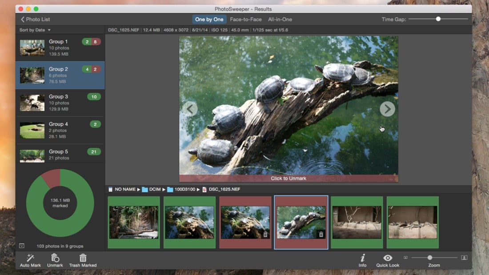
Task: Click the Auto Mark wand icon
Action: tap(30, 258)
